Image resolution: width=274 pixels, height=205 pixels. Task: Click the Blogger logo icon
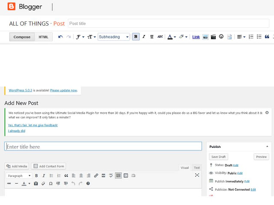[x=12, y=7]
